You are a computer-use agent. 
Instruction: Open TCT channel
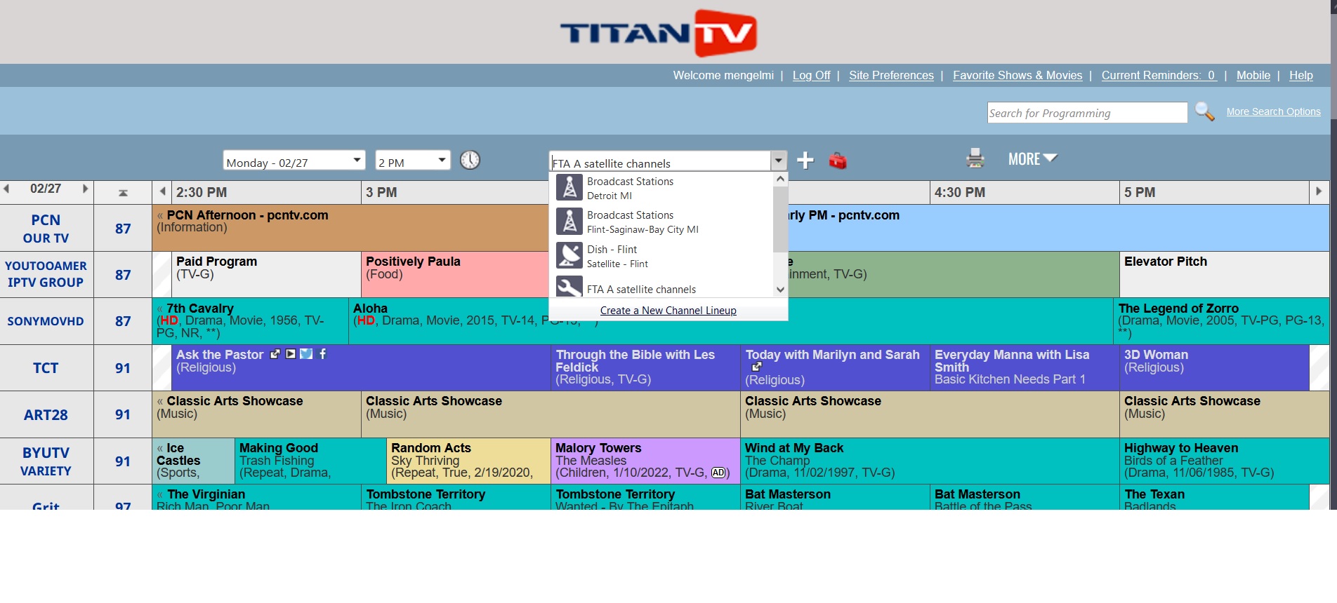46,367
